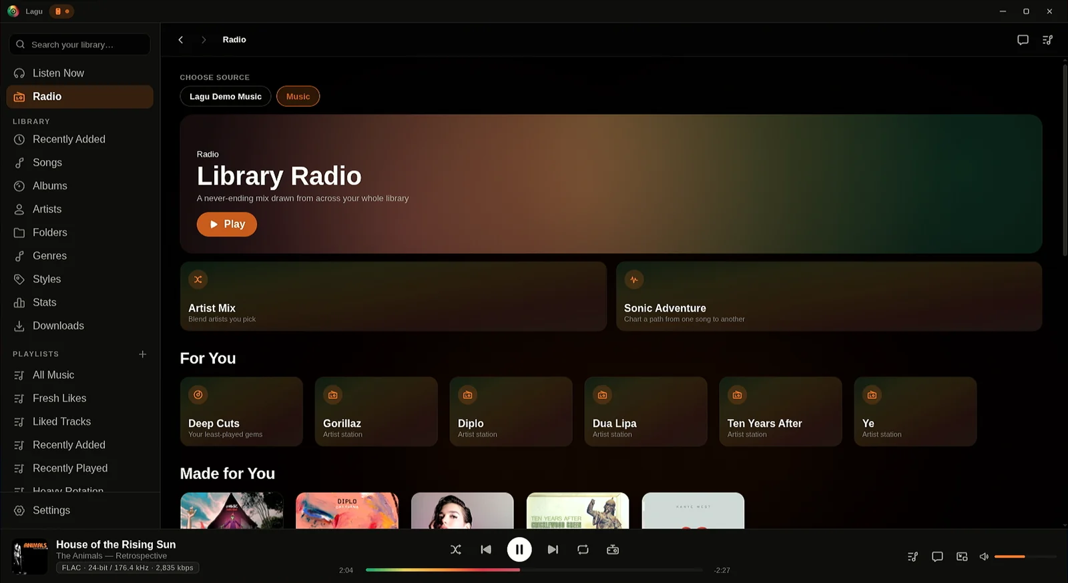Pause the current song
The width and height of the screenshot is (1068, 583).
(519, 550)
